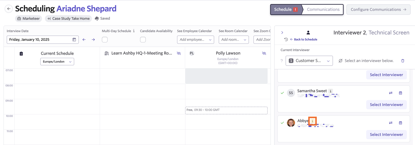Click info icon next to Multi-Day Schedule
Image resolution: width=415 pixels, height=145 pixels.
[134, 31]
